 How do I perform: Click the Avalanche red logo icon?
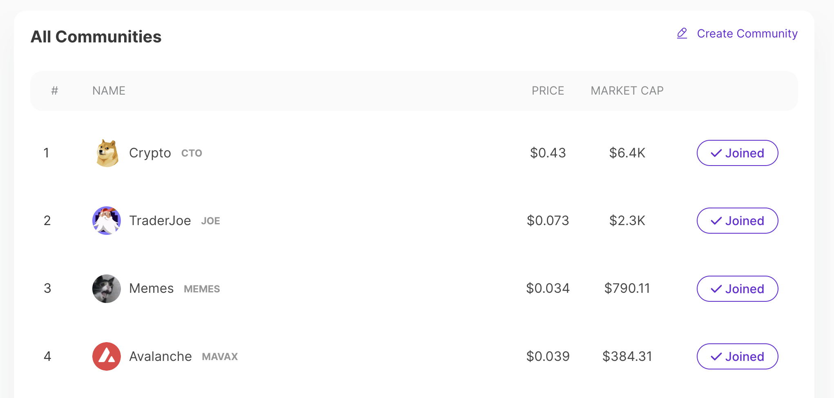pyautogui.click(x=107, y=356)
